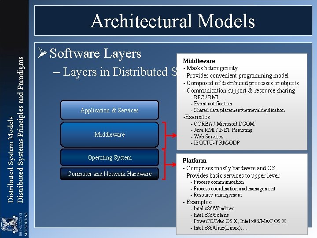Click 'Process coordination and management' sub-item
The width and height of the screenshot is (317, 238).
pyautogui.click(x=233, y=189)
